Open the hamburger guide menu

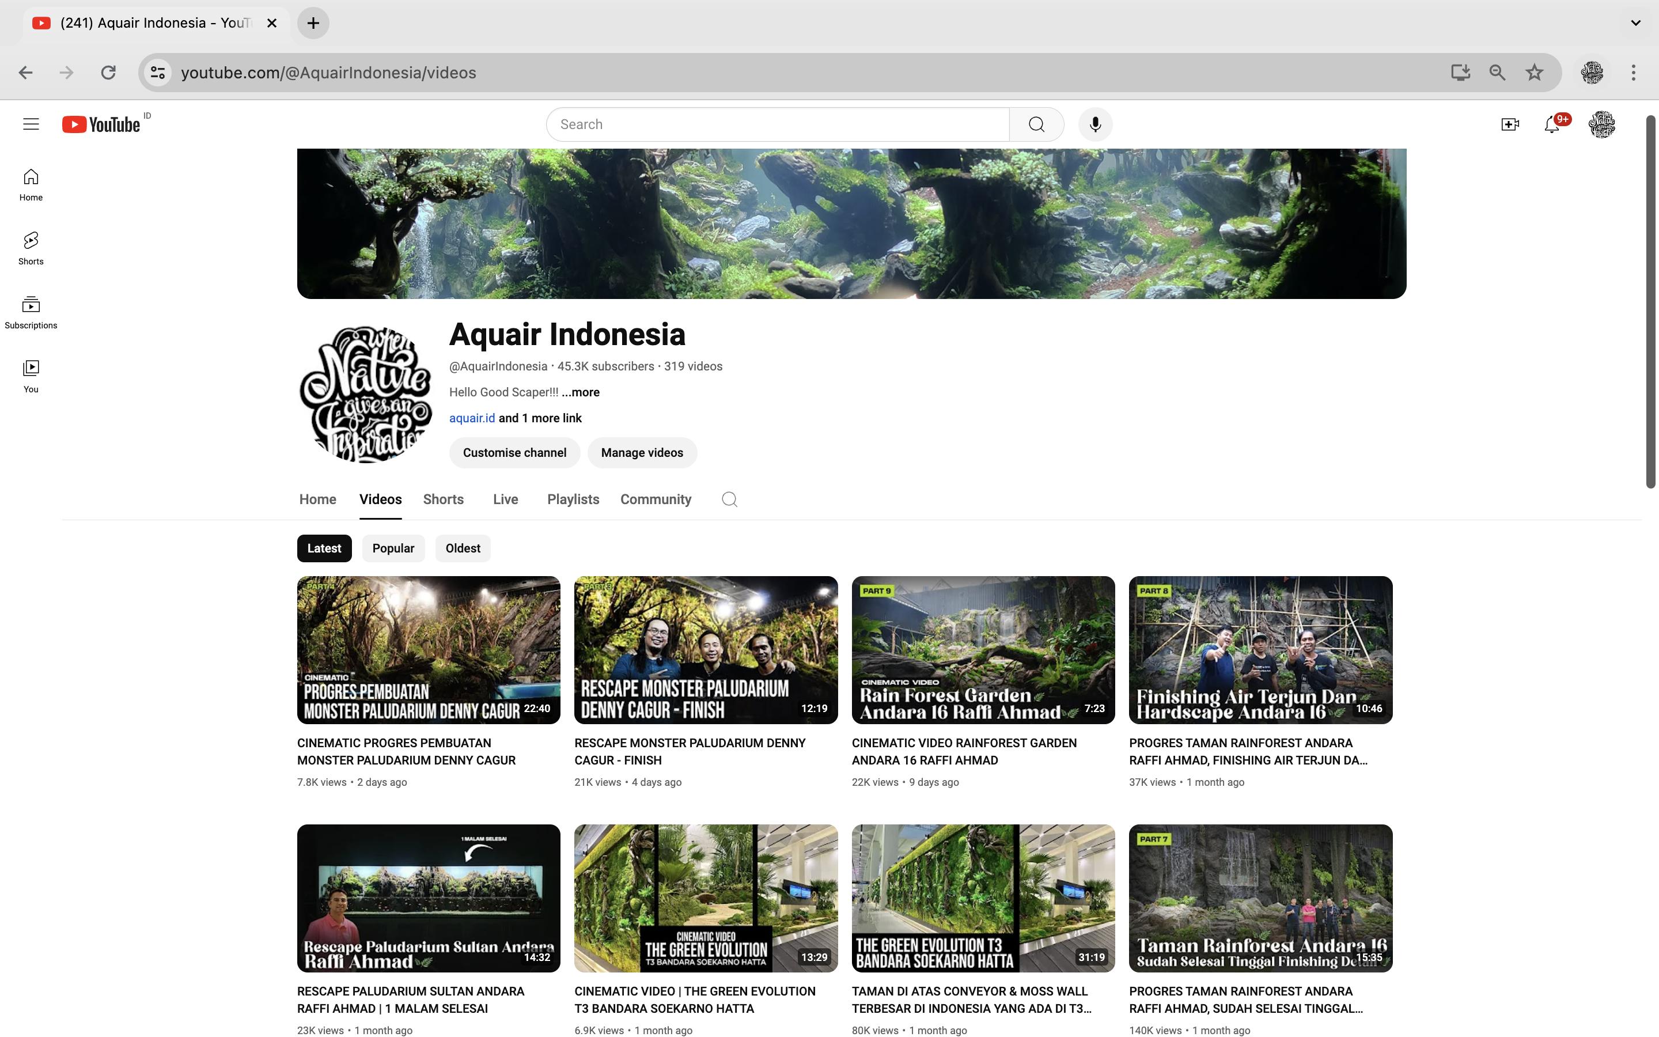(x=31, y=124)
